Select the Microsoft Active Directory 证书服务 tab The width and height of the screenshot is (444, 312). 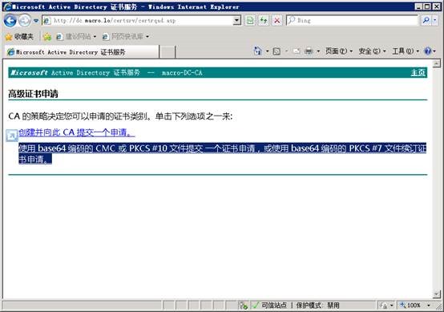pos(82,52)
